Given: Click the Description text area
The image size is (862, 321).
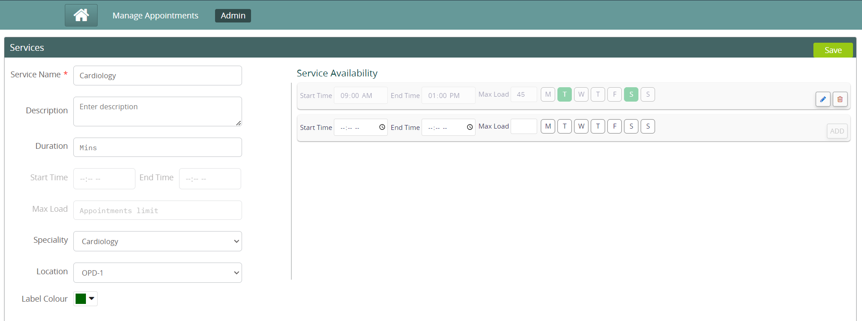Looking at the screenshot, I should [157, 111].
